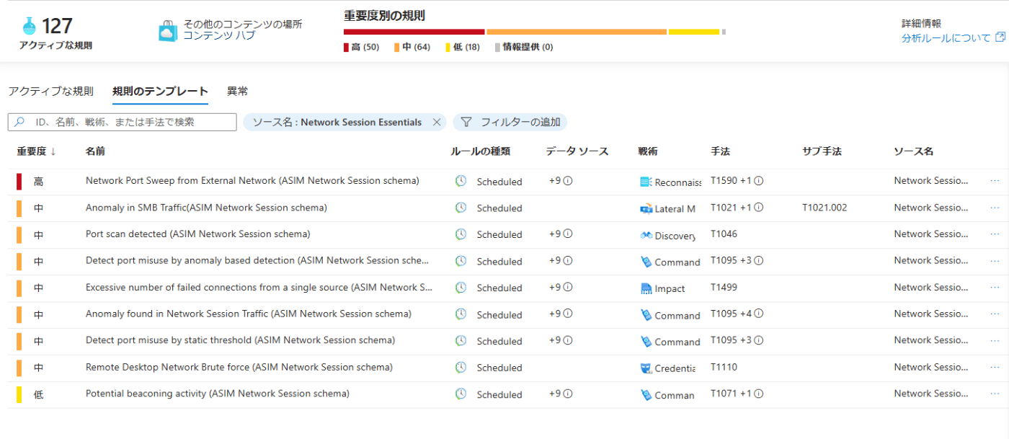
Task: Click the T1590 +1 info icon in Network Port Sweep row
Action: 758,181
